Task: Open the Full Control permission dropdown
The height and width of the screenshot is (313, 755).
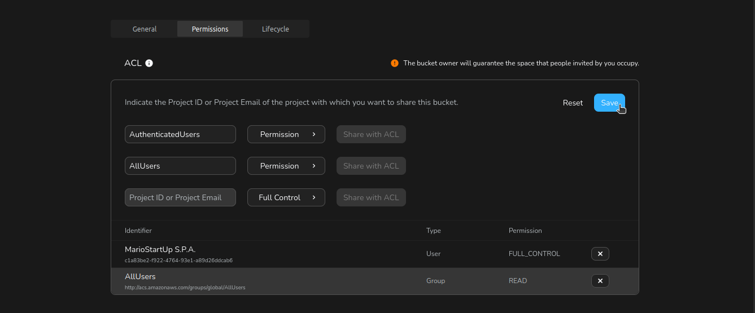Action: coord(286,197)
